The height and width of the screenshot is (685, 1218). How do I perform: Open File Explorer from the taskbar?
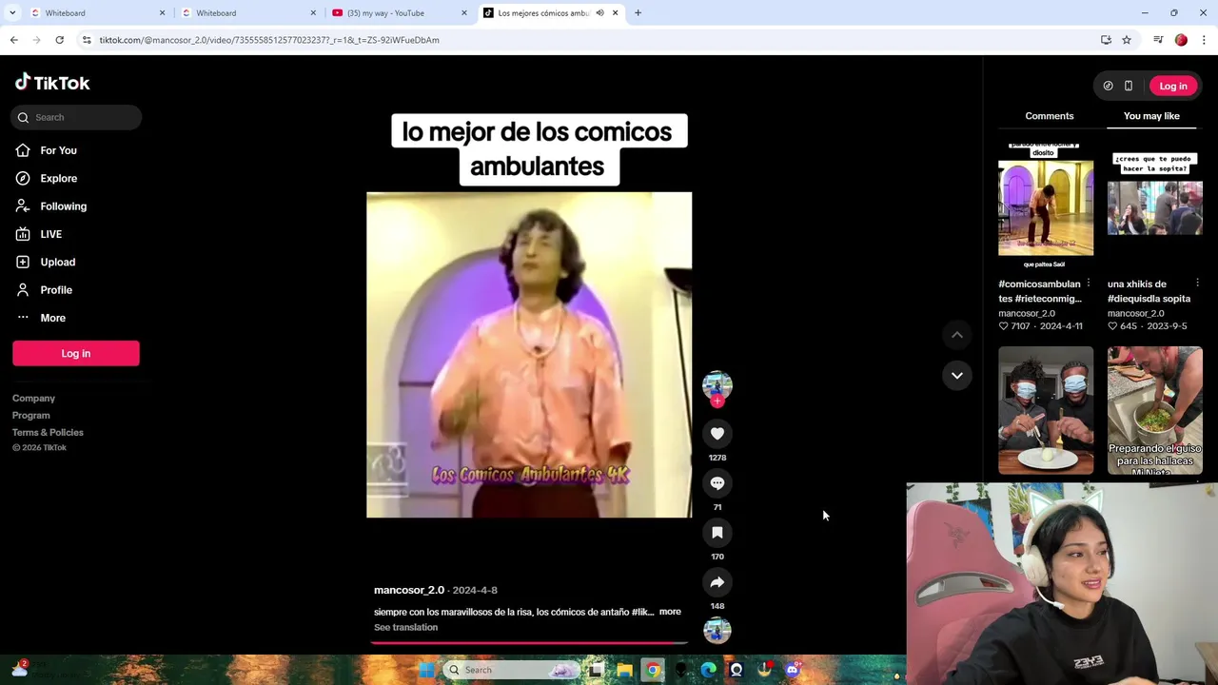tap(624, 670)
